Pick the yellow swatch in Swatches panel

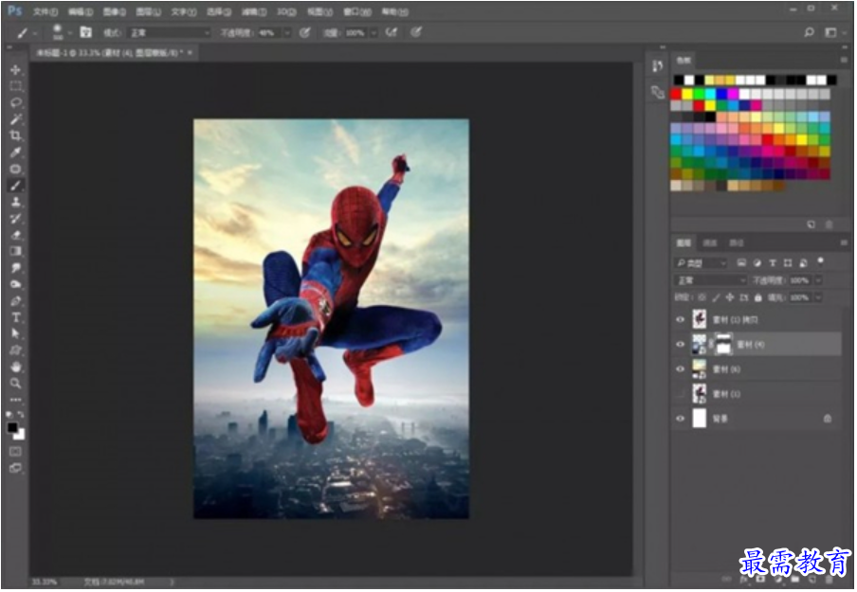pyautogui.click(x=687, y=94)
